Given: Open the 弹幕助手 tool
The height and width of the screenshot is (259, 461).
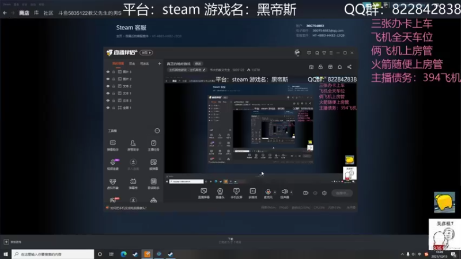Looking at the screenshot, I should click(x=112, y=146).
